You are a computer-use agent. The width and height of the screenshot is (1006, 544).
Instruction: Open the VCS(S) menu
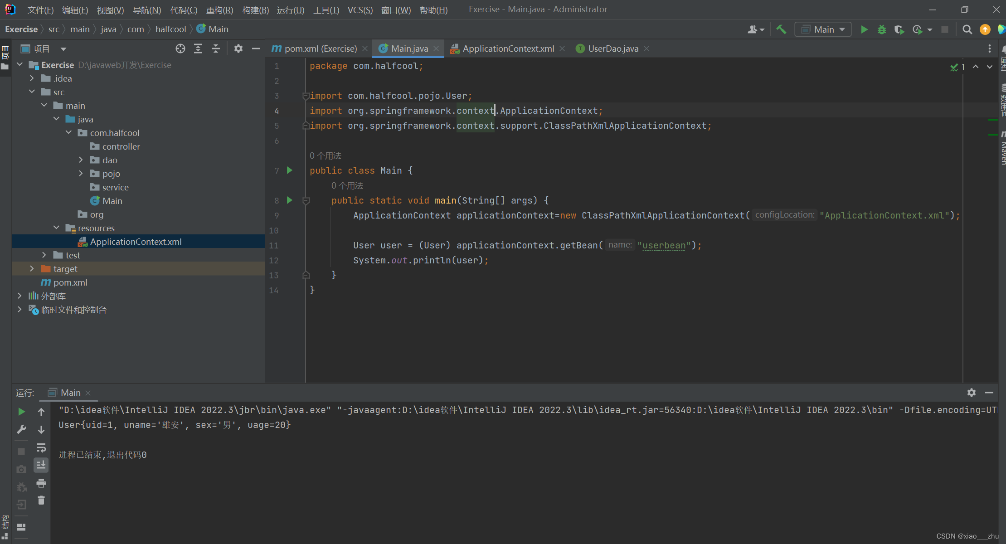360,10
